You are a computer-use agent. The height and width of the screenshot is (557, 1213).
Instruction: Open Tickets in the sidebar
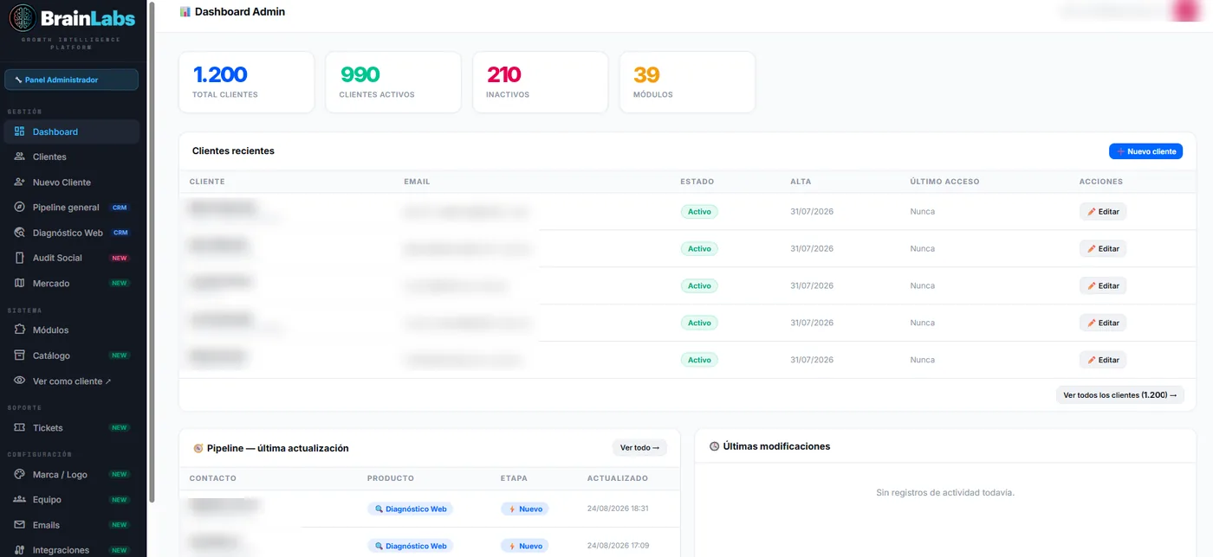point(71,427)
